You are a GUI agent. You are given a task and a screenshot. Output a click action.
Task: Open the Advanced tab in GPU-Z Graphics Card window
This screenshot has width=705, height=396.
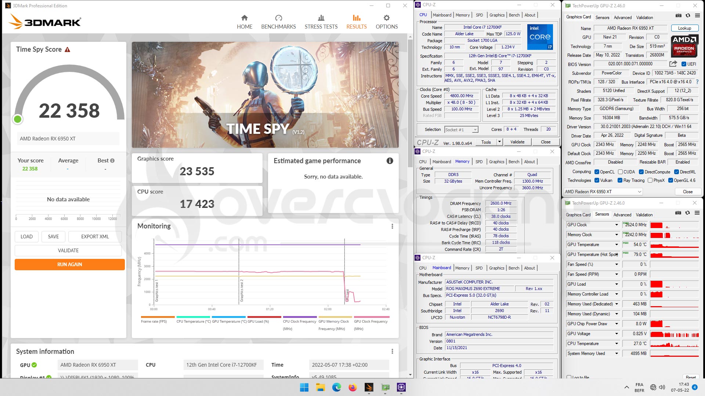(x=623, y=18)
